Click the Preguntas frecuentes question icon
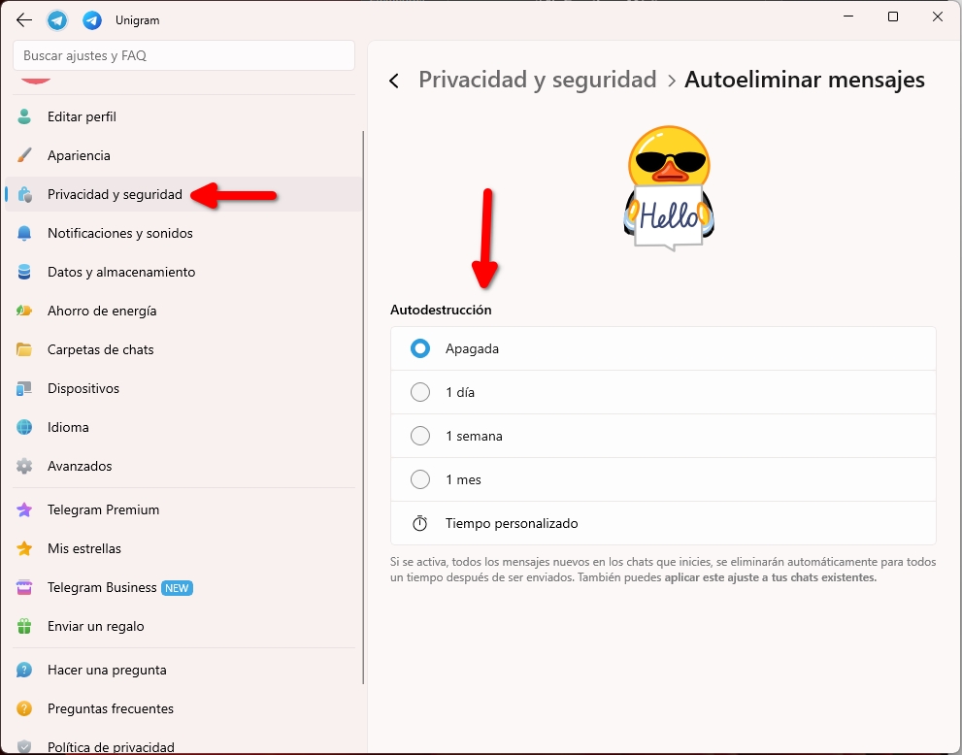 pyautogui.click(x=24, y=708)
